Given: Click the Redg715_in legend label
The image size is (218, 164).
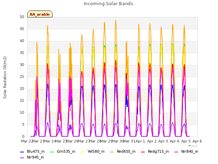Looking at the screenshot, I should pos(158,151).
